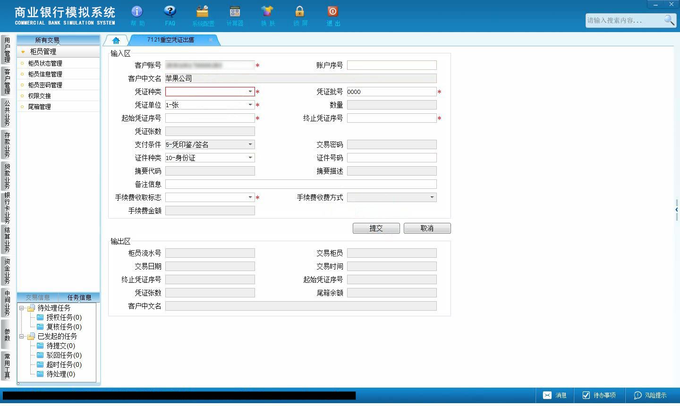The image size is (680, 406).
Task: Open 结算业务 side tab
Action: (x=7, y=240)
